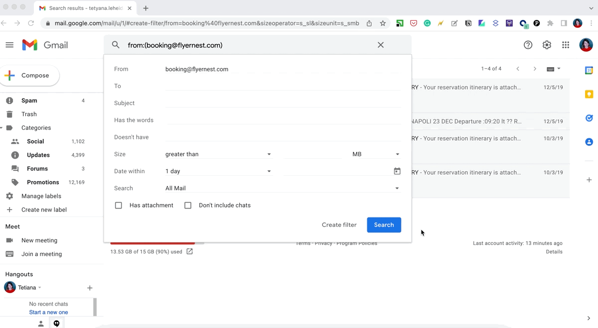598x328 pixels.
Task: Click the Gmail logo
Action: click(45, 45)
